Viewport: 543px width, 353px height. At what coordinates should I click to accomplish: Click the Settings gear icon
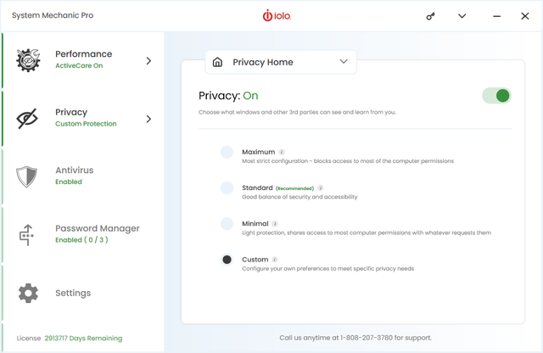[x=28, y=294]
